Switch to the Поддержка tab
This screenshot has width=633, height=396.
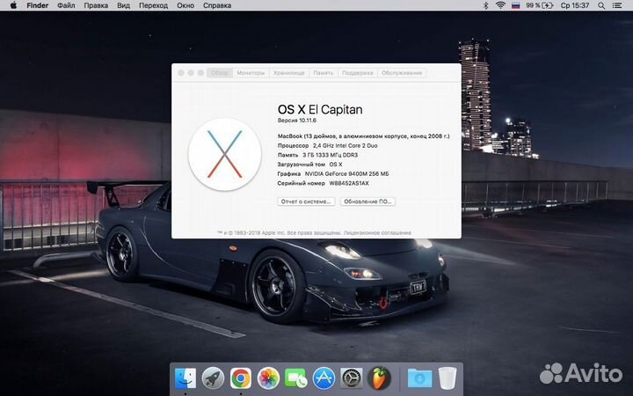pos(357,73)
